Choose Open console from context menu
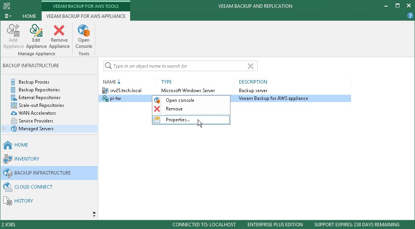 click(180, 100)
